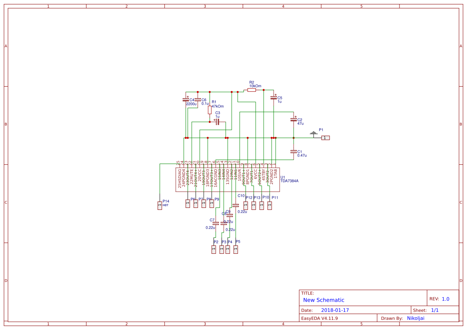Select capacitor C4 2200u symbol

[x=186, y=101]
